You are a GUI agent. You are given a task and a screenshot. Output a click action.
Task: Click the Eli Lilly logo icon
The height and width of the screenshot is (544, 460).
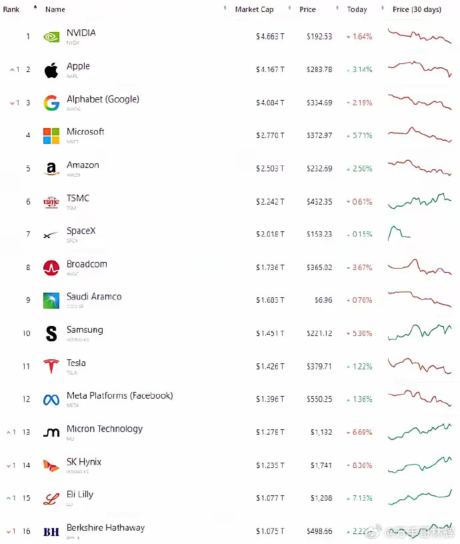coord(51,499)
